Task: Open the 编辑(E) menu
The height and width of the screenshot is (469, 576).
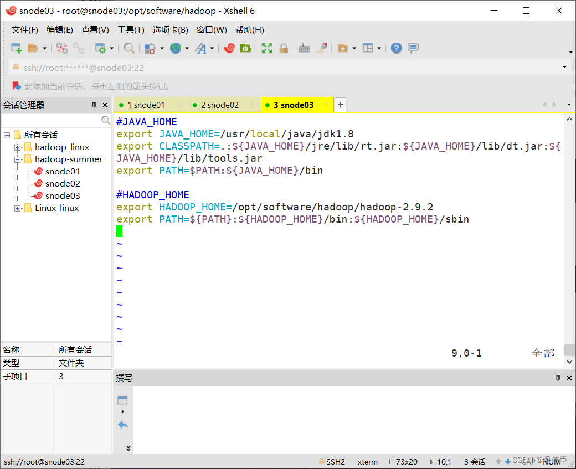Action: pos(59,30)
